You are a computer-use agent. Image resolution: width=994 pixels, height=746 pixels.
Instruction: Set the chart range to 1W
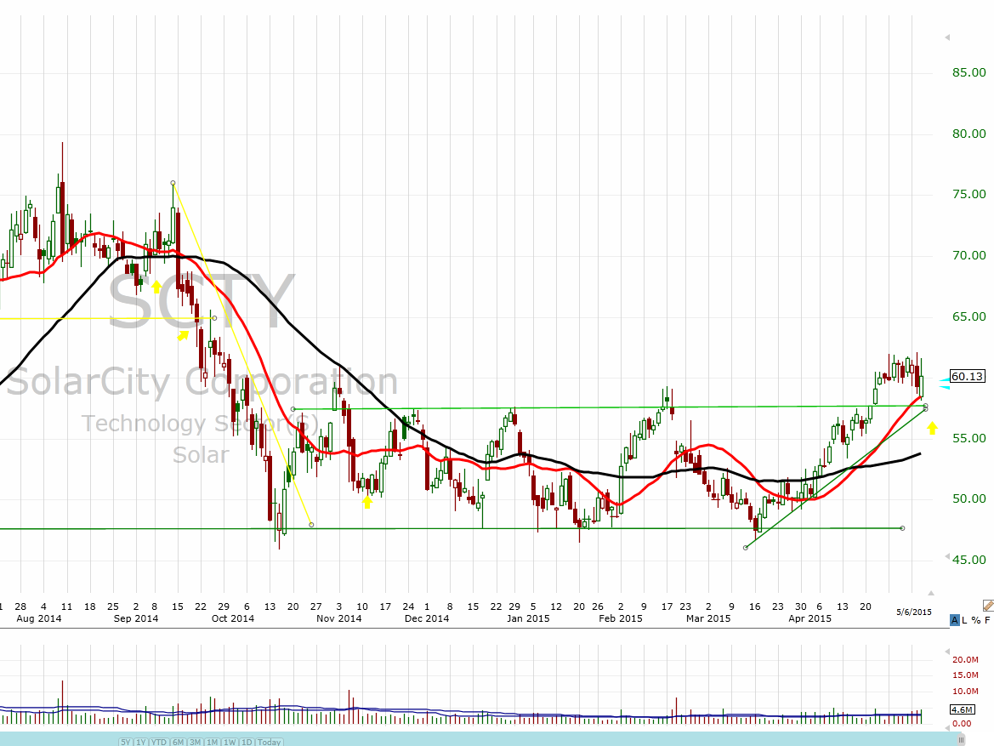[230, 742]
